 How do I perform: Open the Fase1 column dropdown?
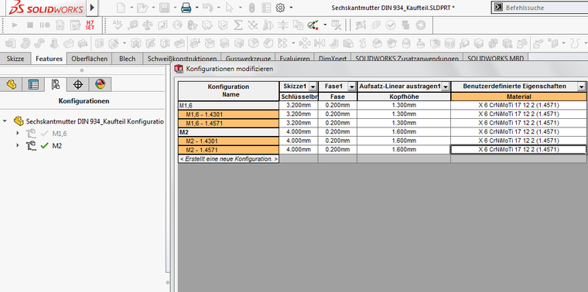(x=352, y=87)
